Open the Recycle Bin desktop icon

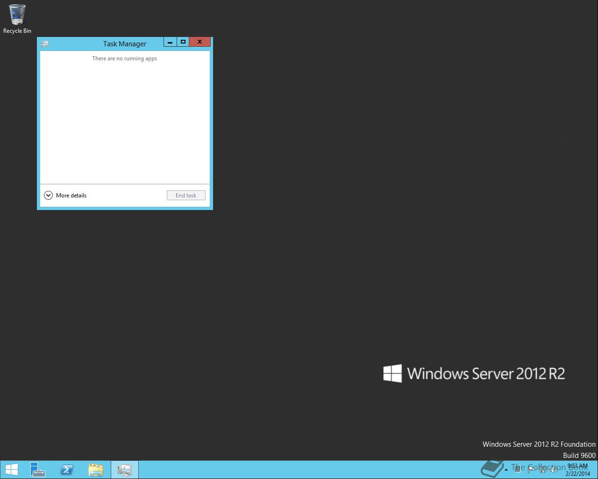[17, 19]
